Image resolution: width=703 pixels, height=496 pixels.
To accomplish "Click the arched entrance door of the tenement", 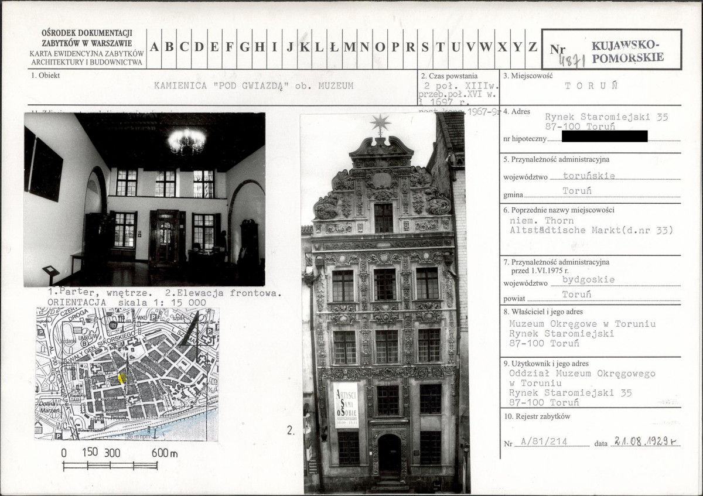I will pyautogui.click(x=389, y=457).
